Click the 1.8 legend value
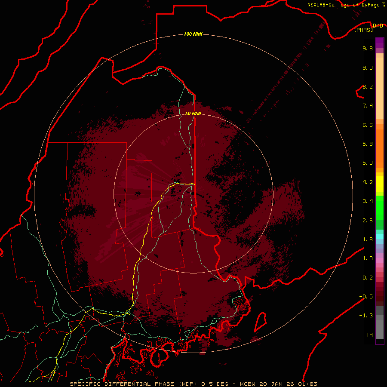The width and height of the screenshot is (387, 387). coord(368,239)
